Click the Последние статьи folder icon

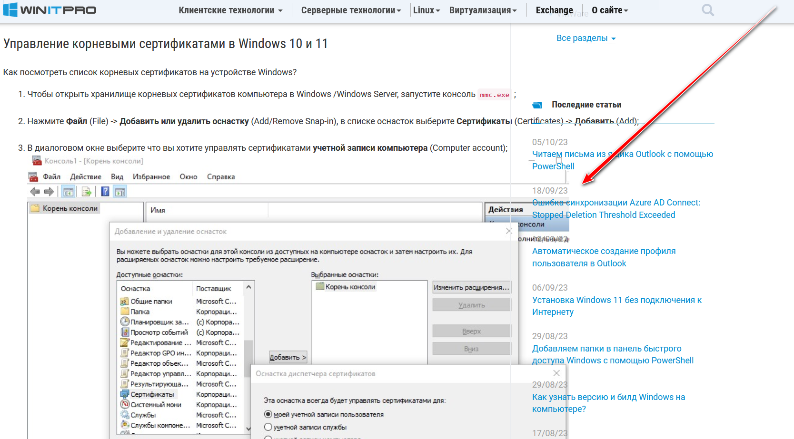[x=537, y=105]
